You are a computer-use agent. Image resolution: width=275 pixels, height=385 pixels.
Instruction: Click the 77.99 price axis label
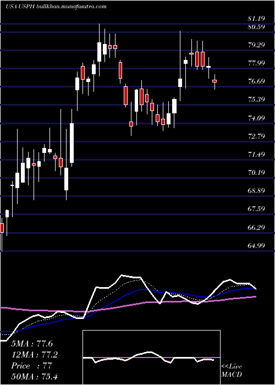point(256,63)
